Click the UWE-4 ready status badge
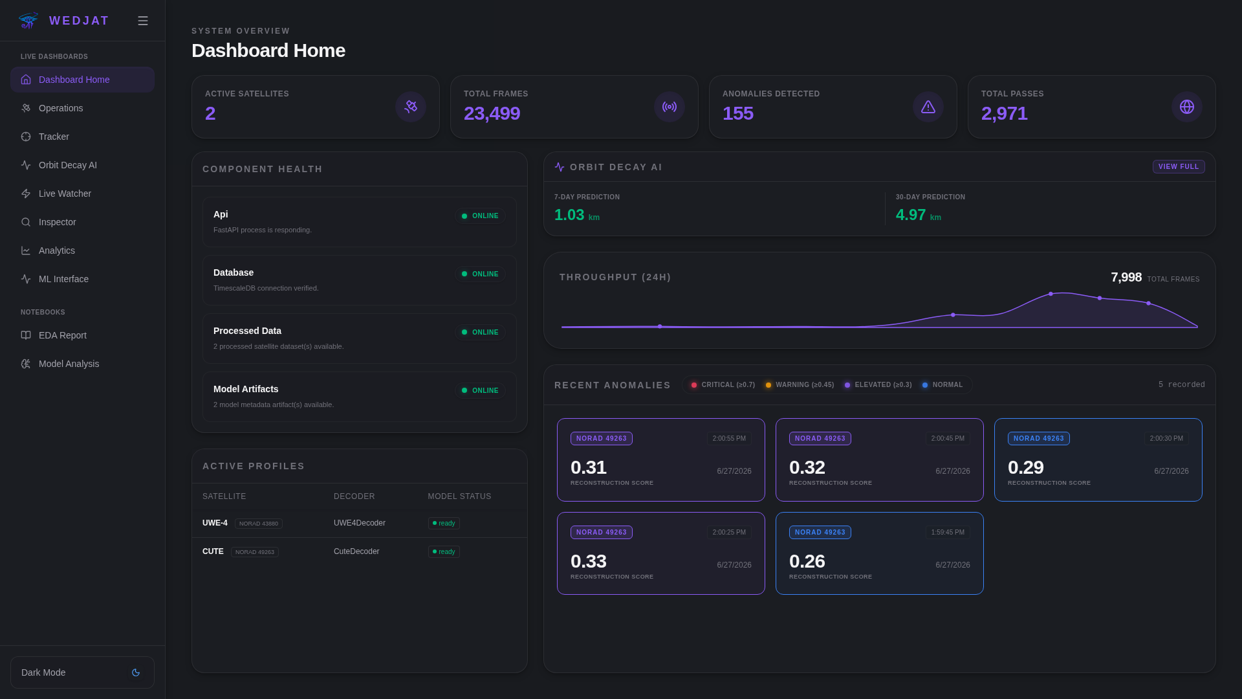 click(444, 524)
